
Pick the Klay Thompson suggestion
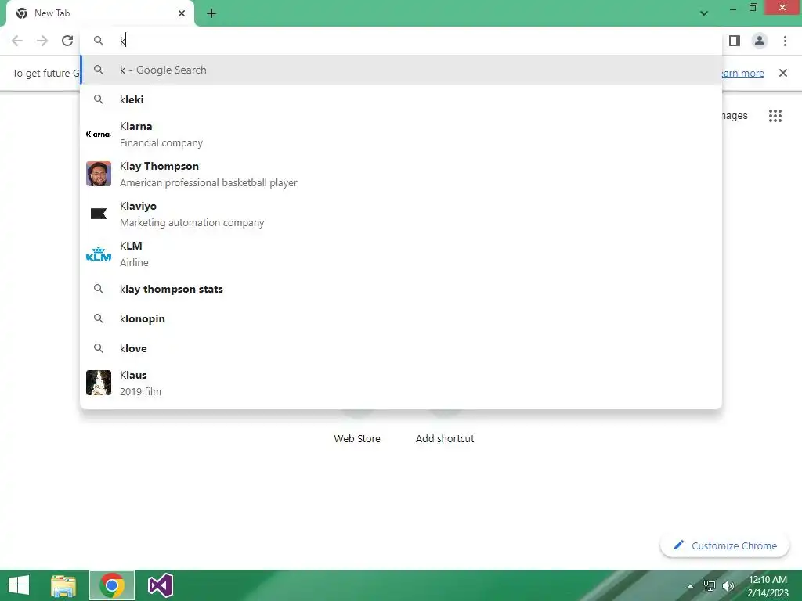(402, 175)
